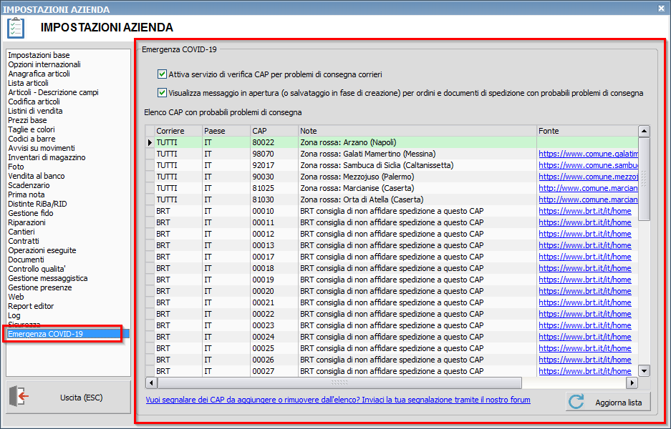Click the clipboard icon beside Impostazioni Azienda
The width and height of the screenshot is (671, 429).
coord(16,28)
